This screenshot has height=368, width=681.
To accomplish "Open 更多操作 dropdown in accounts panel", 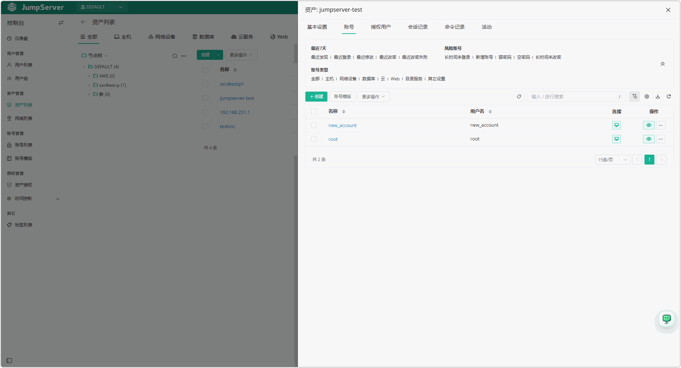I will 373,97.
